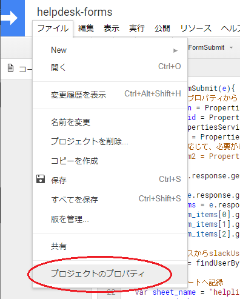240x299 pixels.
Task: Click sheet_name variable in code line 22
Action: 174,292
